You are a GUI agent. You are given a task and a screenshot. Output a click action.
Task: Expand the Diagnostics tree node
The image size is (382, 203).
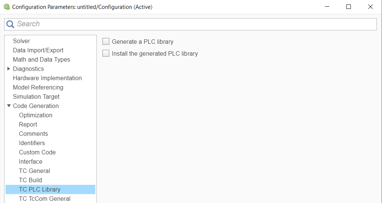coord(9,69)
